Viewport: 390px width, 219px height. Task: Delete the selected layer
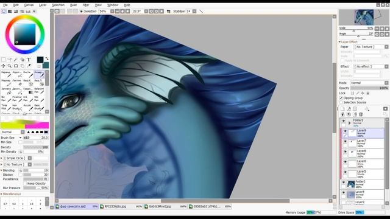361,114
